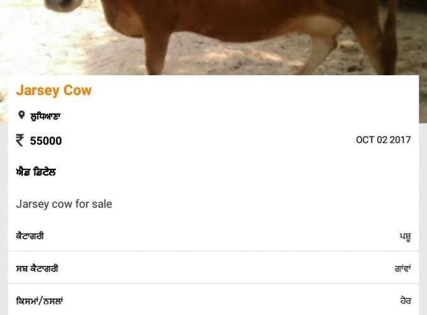The width and height of the screenshot is (427, 315).
Task: Select the 55000 price value
Action: click(x=46, y=141)
